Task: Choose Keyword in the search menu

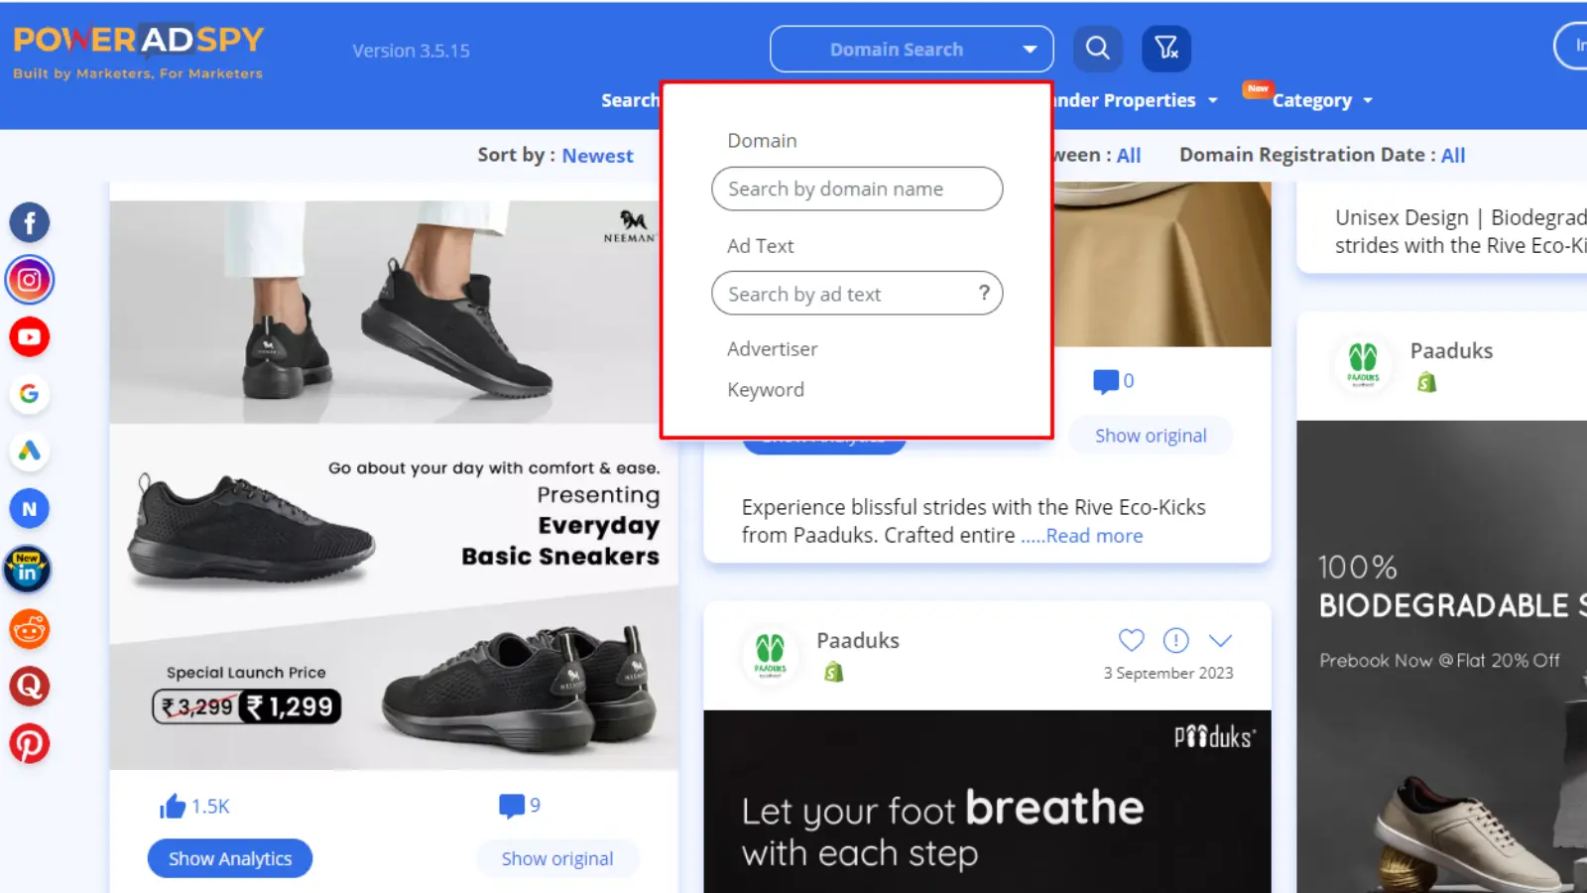Action: click(x=765, y=389)
